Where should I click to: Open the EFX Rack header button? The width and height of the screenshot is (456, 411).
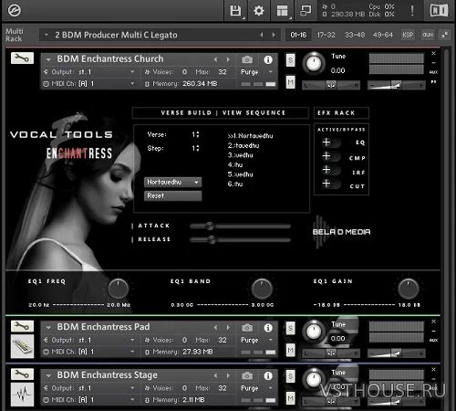pos(341,112)
